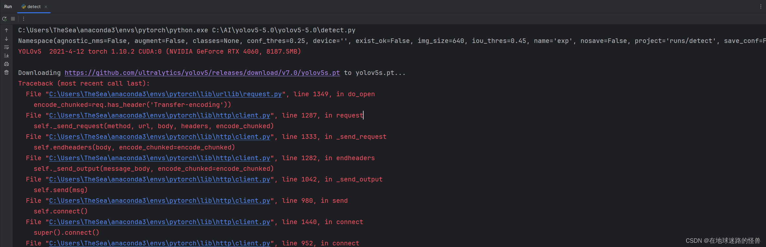Clear all console output with trash icon
This screenshot has height=247, width=766.
[x=6, y=72]
